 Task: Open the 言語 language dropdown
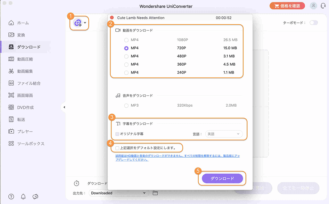[x=224, y=134]
